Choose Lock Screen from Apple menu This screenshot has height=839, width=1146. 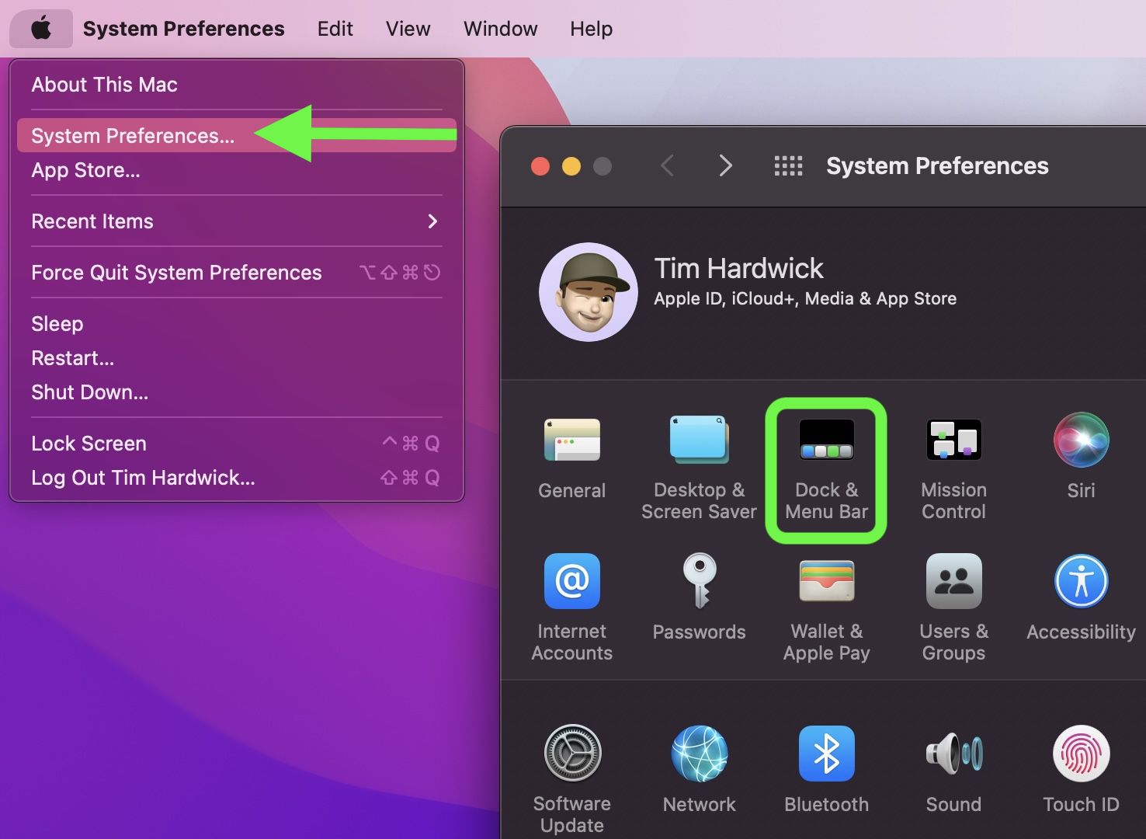(x=236, y=444)
